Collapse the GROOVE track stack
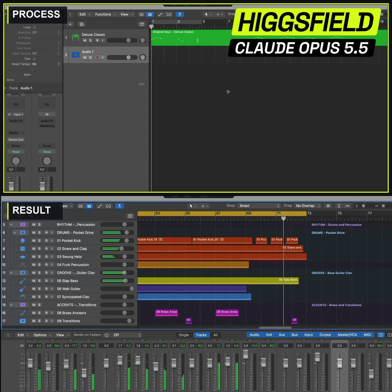Viewport: 392px width, 392px height. click(x=11, y=272)
